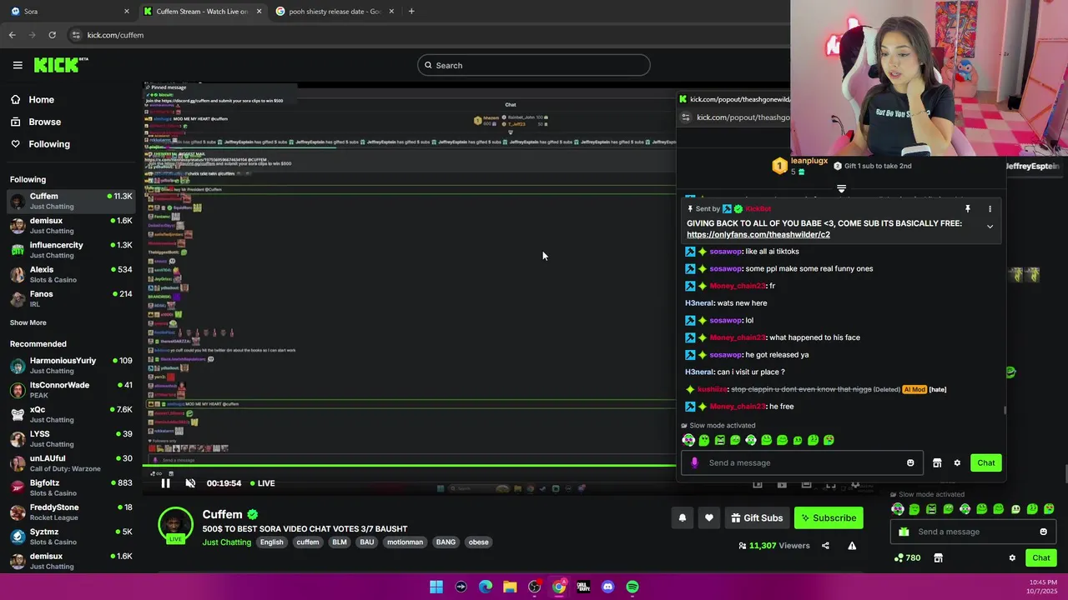The width and height of the screenshot is (1068, 600).
Task: Select the English tag
Action: click(271, 542)
